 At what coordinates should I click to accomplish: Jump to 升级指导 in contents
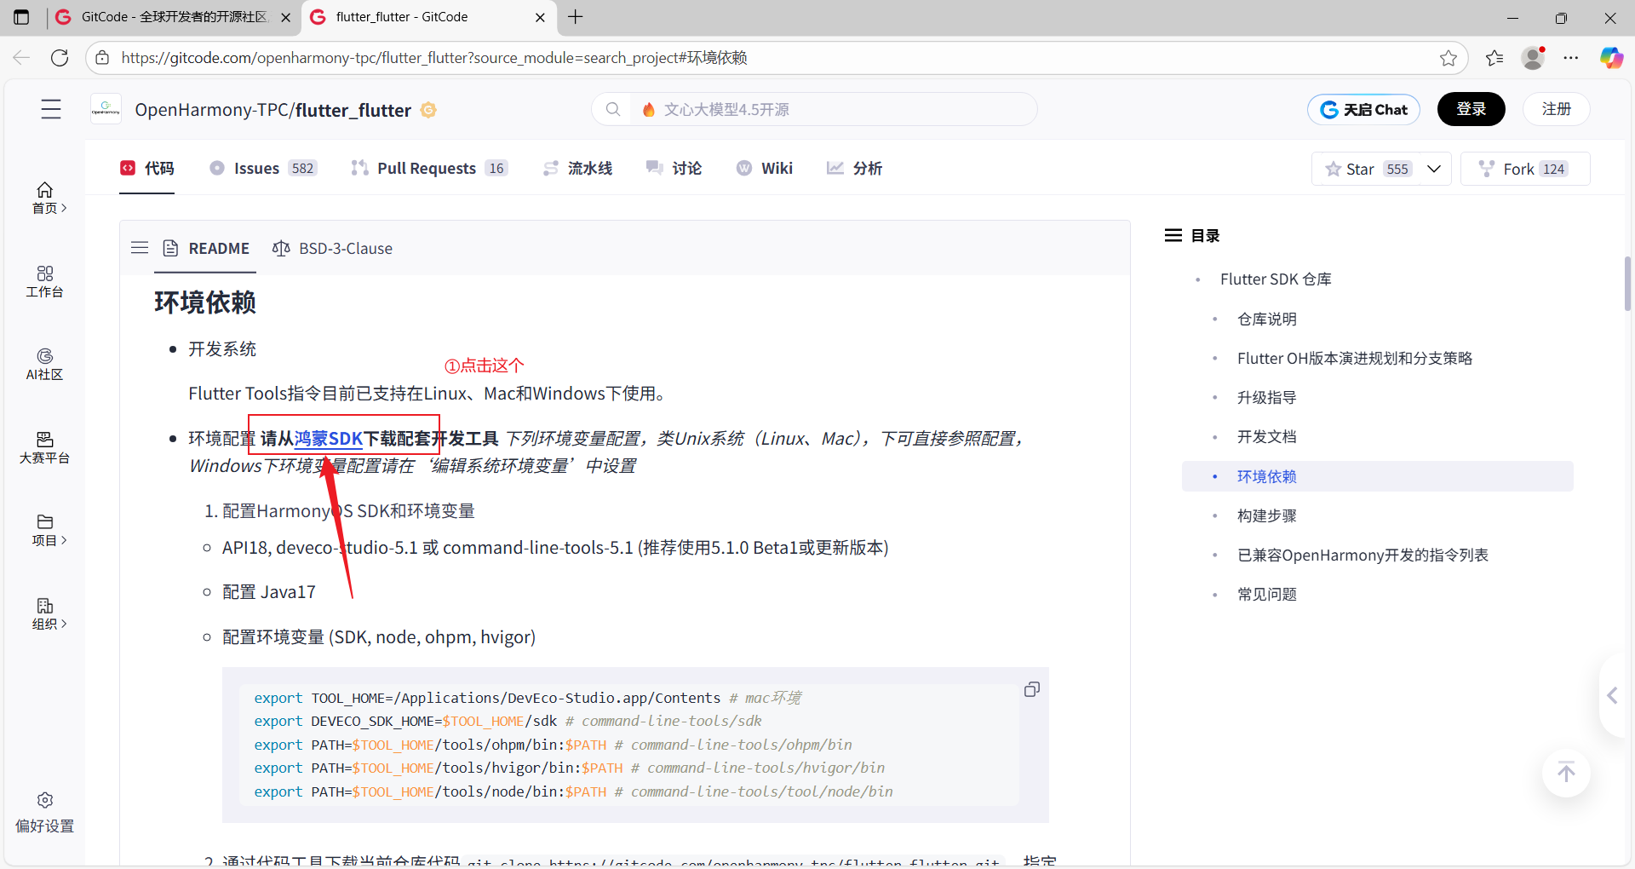(x=1267, y=398)
